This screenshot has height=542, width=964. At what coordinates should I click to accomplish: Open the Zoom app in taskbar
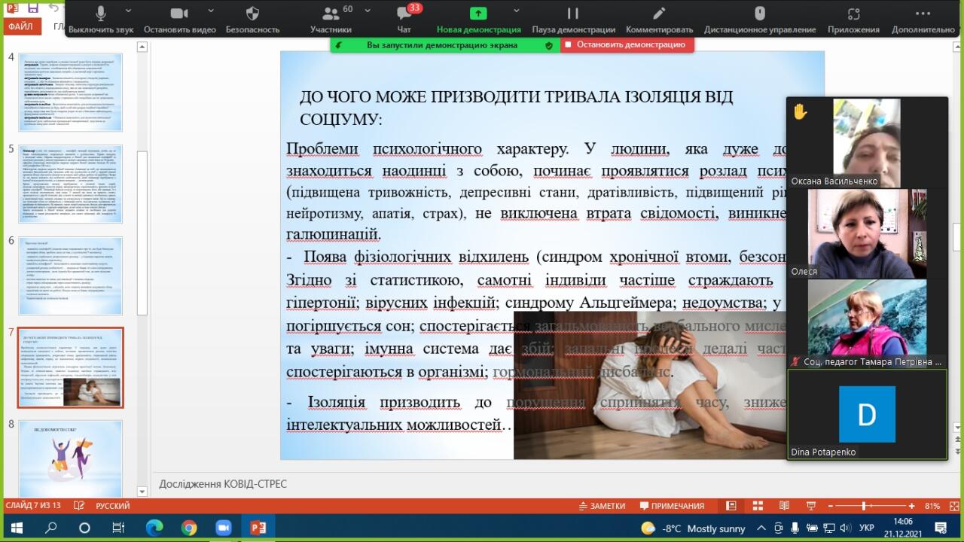pyautogui.click(x=224, y=528)
